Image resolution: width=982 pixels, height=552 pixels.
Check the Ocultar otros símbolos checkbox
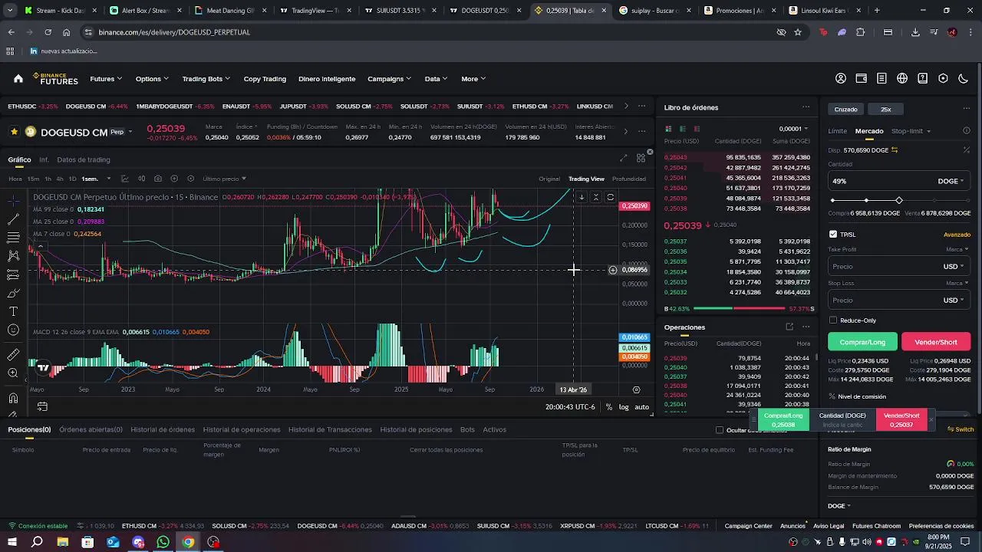[720, 430]
